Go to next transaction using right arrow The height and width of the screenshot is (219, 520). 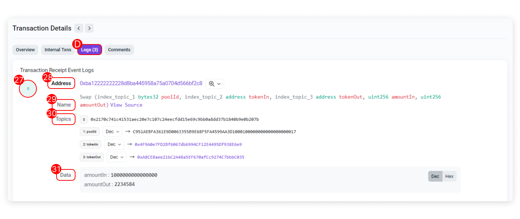point(89,28)
